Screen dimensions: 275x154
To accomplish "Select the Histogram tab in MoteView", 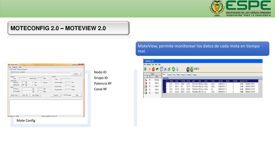I will click(183, 75).
